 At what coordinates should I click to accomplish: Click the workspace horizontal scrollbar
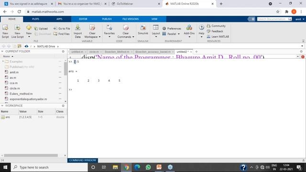(x=31, y=155)
